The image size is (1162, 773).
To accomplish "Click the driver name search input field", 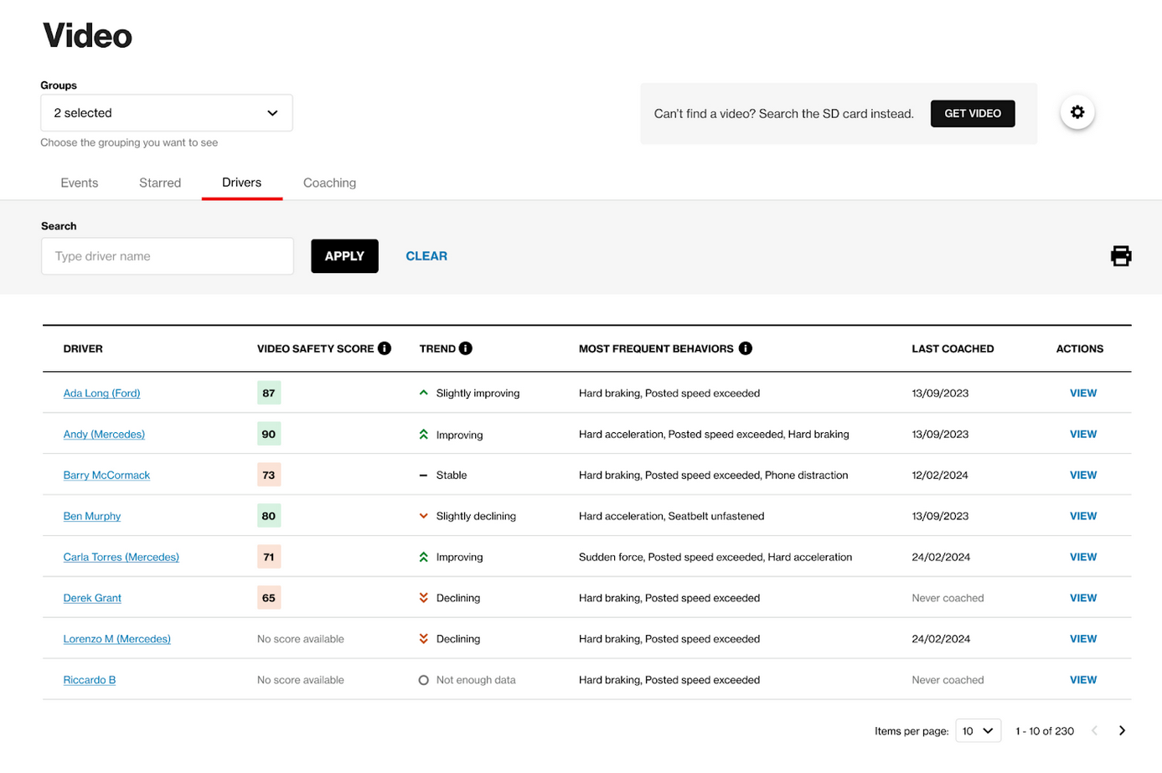I will point(167,255).
